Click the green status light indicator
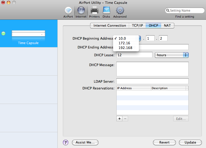 [x=3, y=33]
